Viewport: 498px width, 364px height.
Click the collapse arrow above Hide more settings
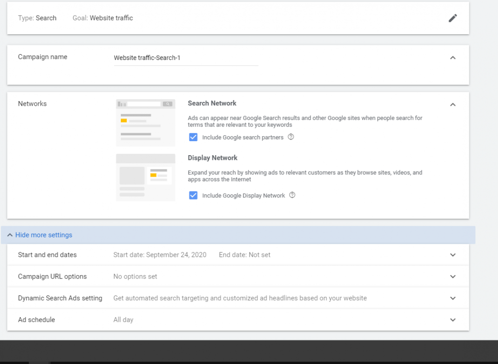[9, 235]
